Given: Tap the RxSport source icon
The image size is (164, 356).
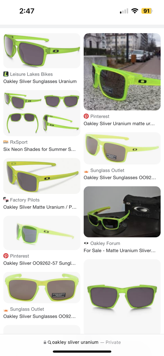Looking at the screenshot, I should [x=6, y=142].
